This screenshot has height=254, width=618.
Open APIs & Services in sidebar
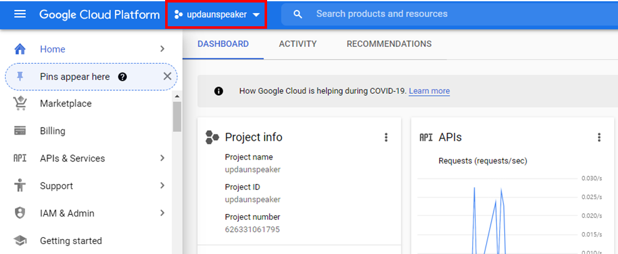[73, 158]
